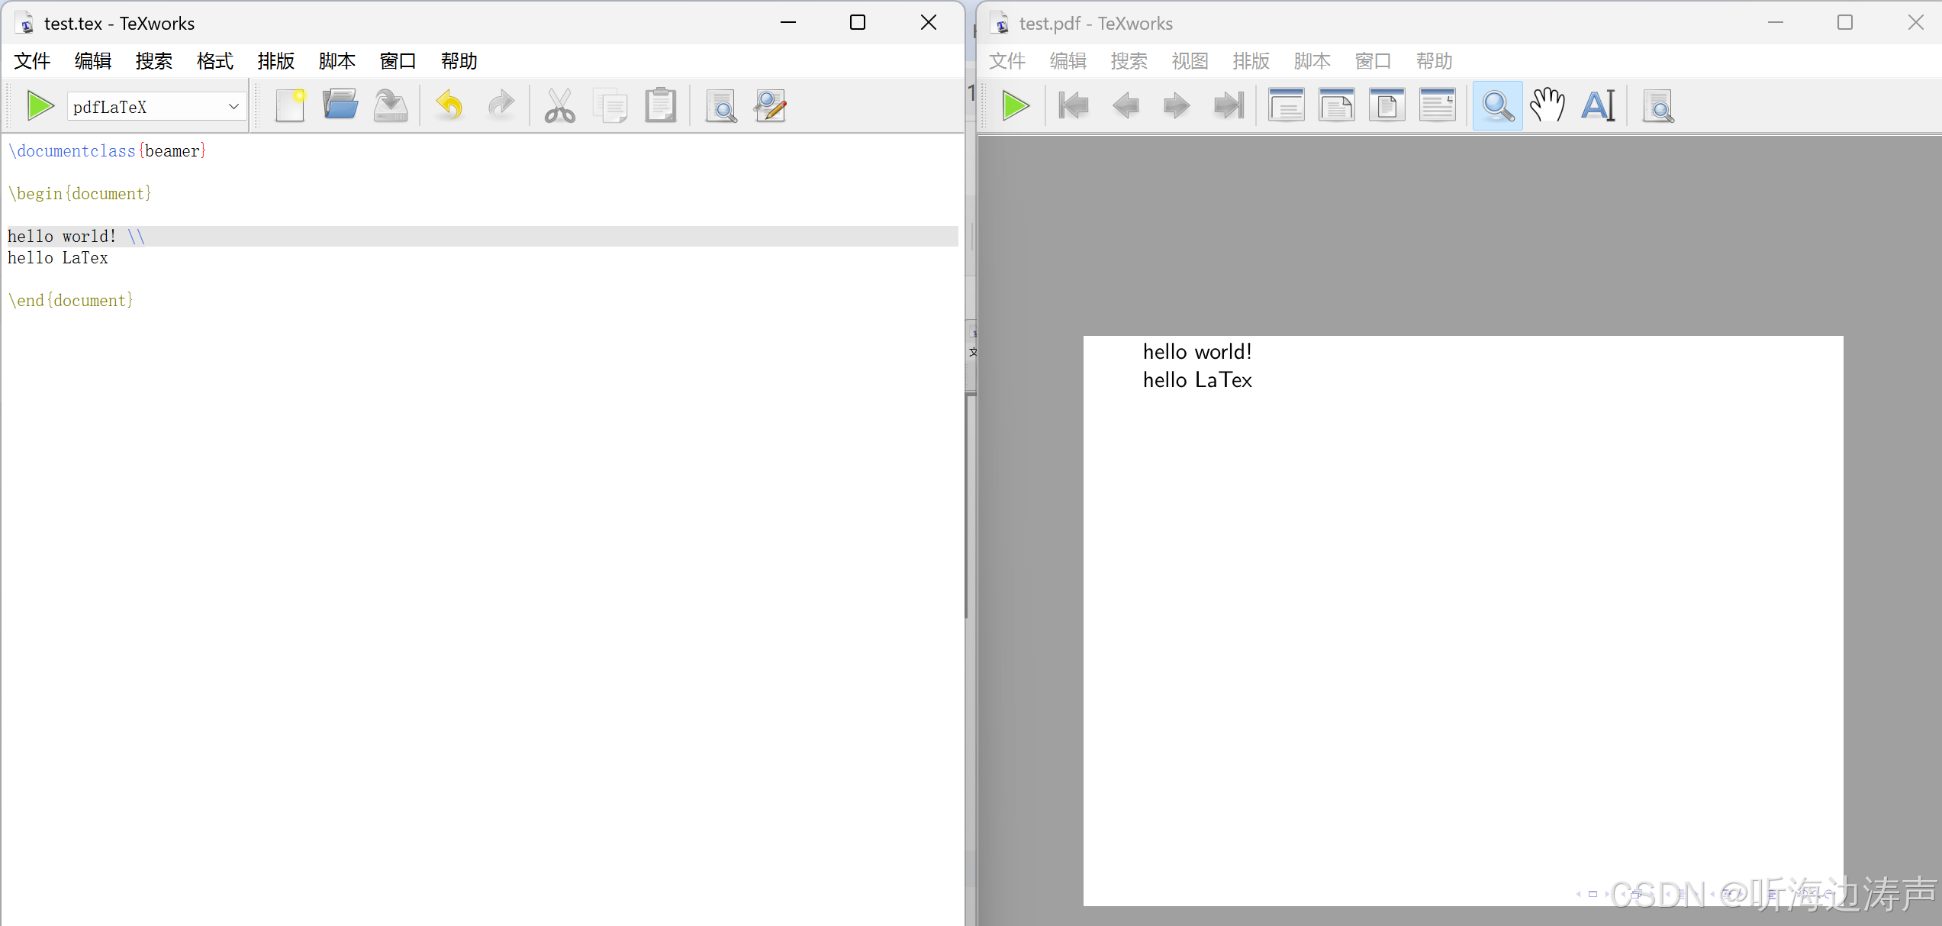The width and height of the screenshot is (1942, 926).
Task: Open Find icon in PDF viewer toolbar
Action: click(1658, 106)
